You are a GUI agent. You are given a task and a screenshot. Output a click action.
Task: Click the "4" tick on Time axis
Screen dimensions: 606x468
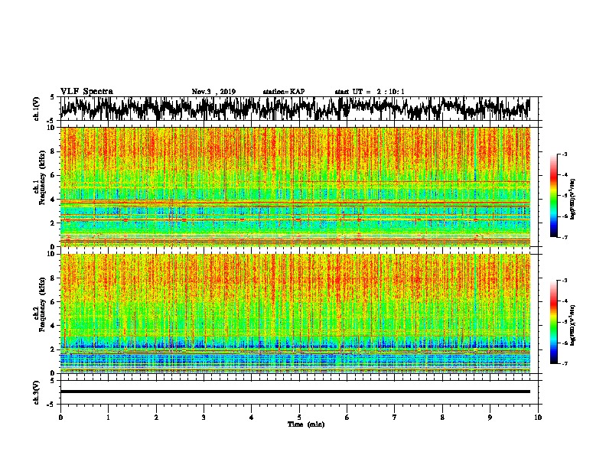(252, 417)
